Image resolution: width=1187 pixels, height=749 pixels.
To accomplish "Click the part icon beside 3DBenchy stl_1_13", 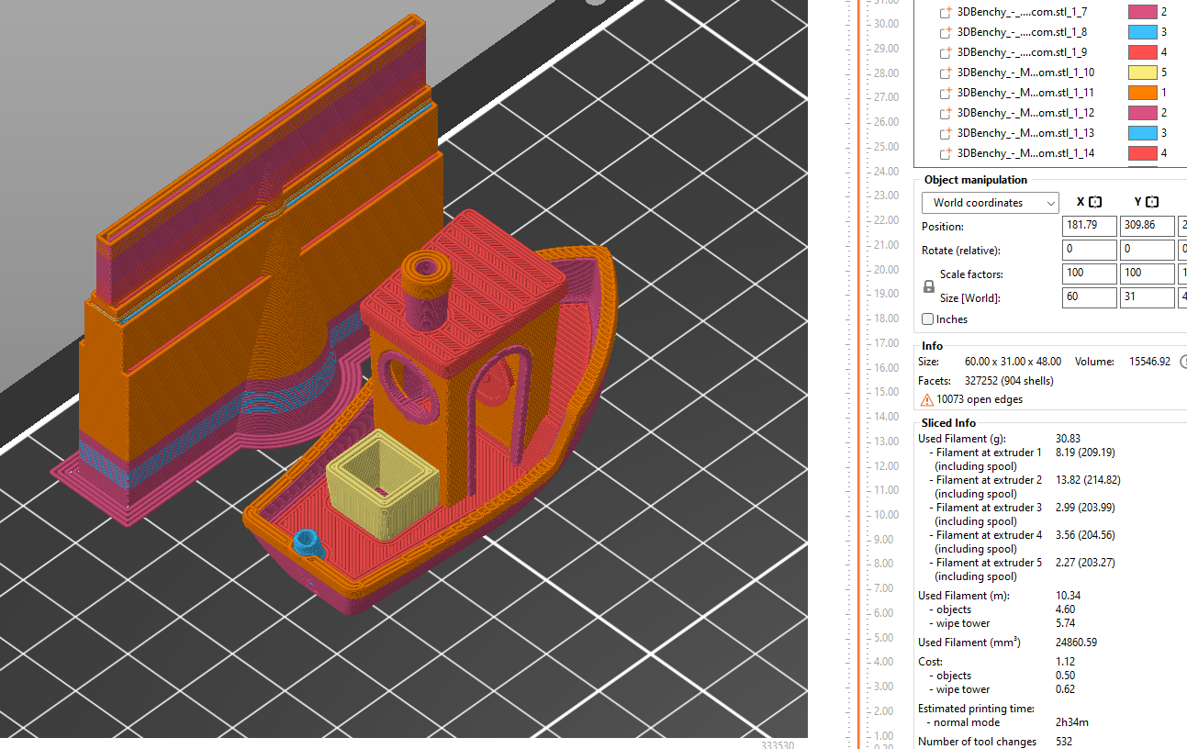I will pos(946,134).
